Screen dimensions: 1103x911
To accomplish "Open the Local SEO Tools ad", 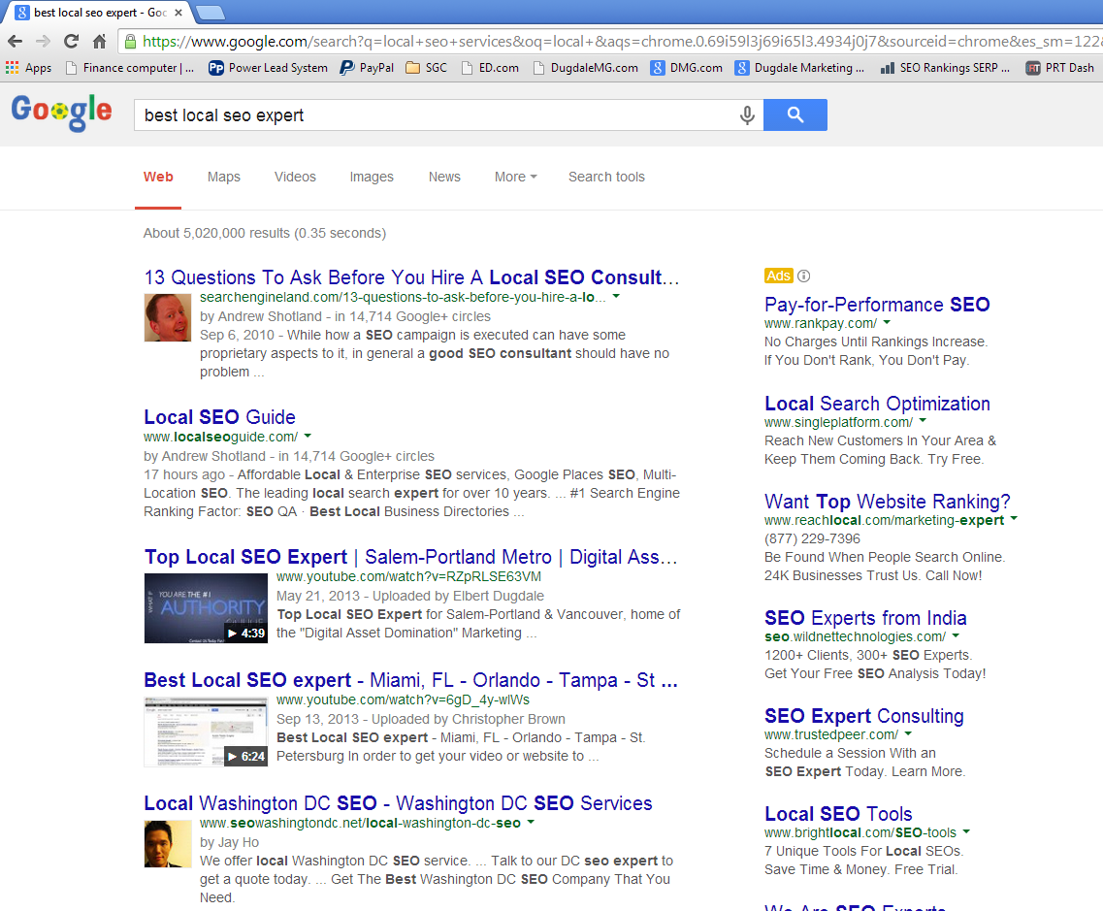I will coord(838,814).
